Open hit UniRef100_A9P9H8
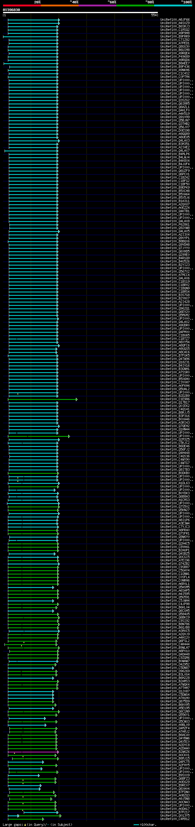 175,33
